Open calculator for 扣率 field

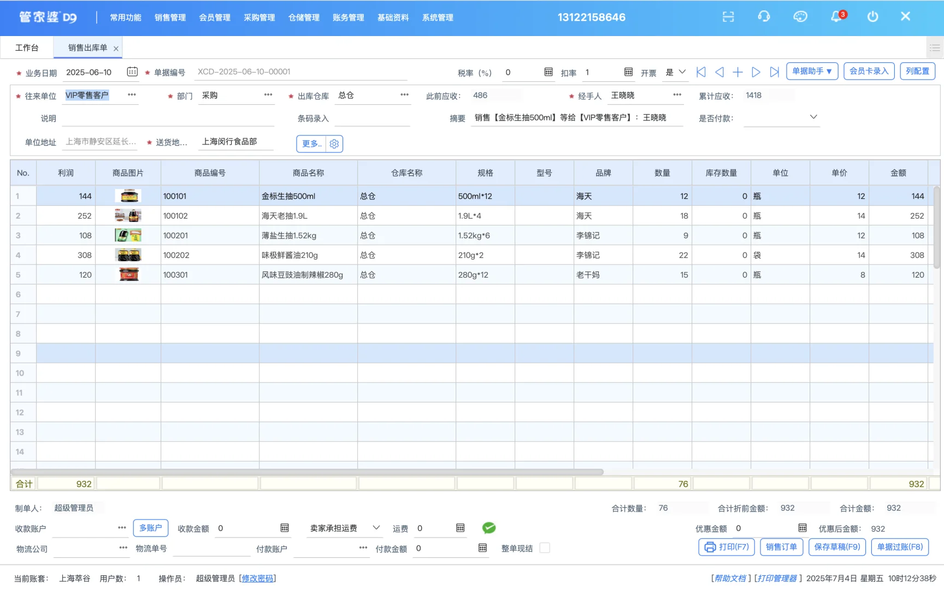click(628, 72)
